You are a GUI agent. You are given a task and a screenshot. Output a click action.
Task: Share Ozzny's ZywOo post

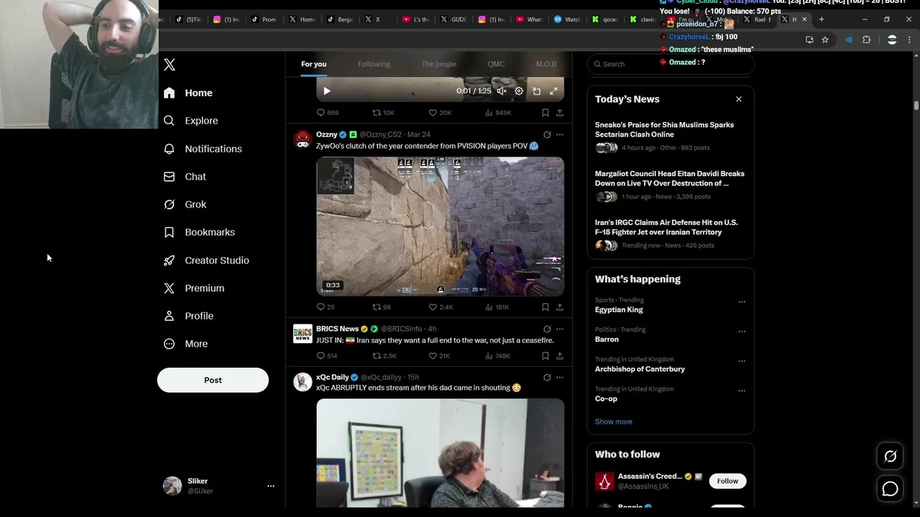coord(560,307)
